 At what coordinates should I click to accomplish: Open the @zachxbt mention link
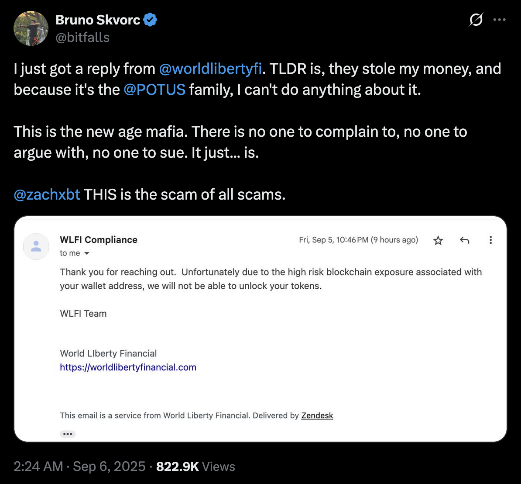(x=47, y=194)
